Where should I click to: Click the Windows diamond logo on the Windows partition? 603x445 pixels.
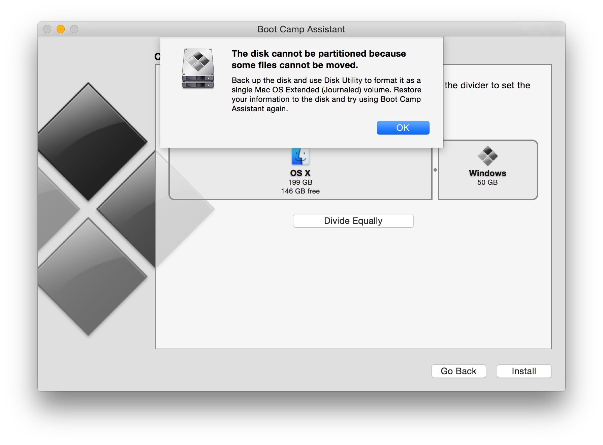point(487,156)
